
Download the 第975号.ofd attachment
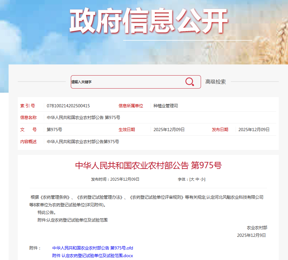(x=92, y=248)
